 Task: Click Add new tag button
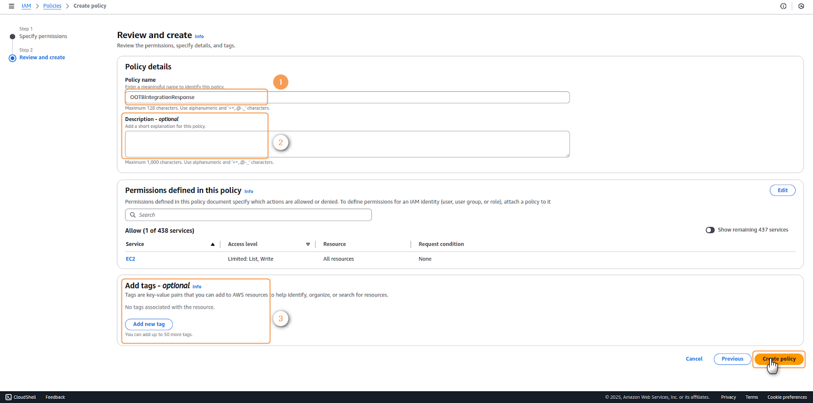[x=149, y=324]
